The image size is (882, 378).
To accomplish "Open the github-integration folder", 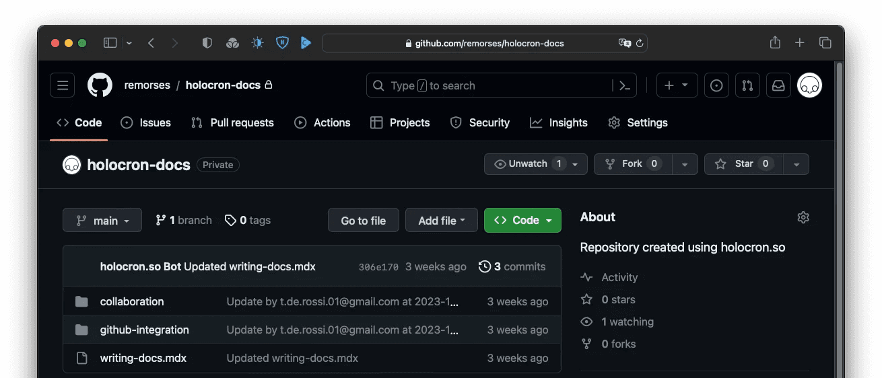I will click(145, 330).
